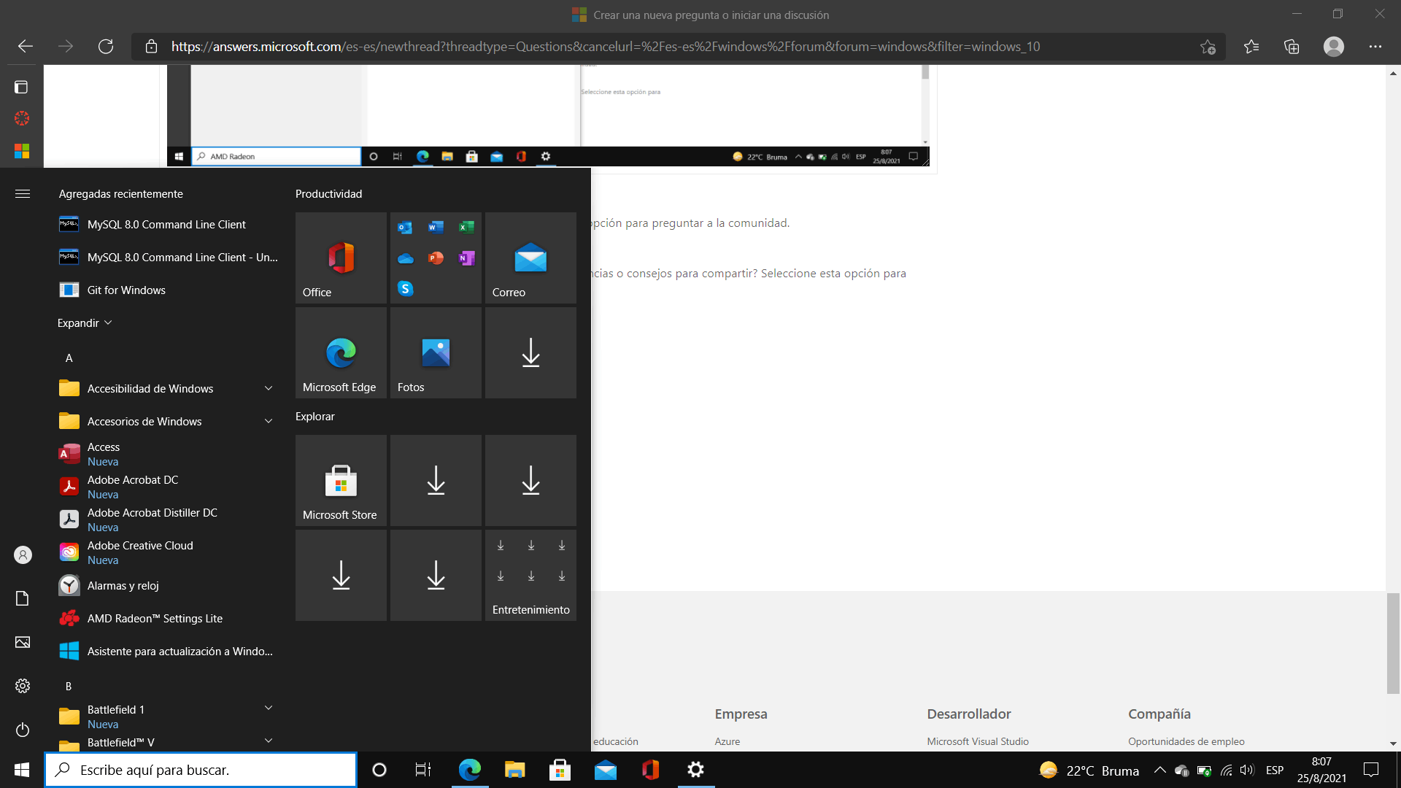
Task: Open the Microsoft Store tile
Action: (341, 480)
